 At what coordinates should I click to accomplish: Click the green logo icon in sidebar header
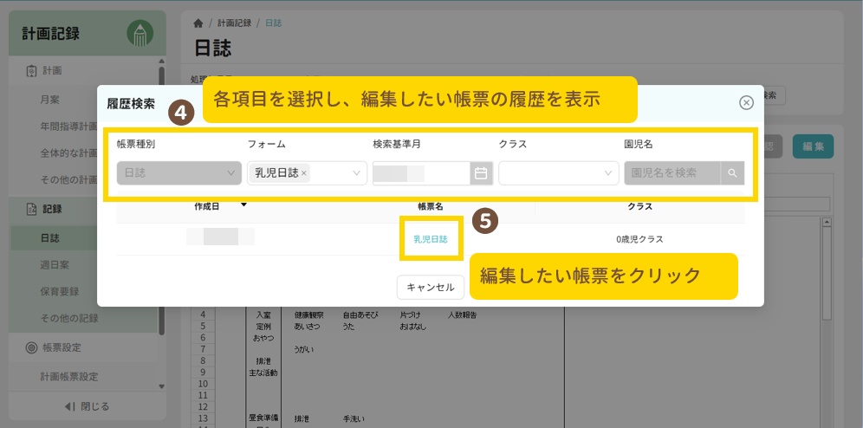140,34
